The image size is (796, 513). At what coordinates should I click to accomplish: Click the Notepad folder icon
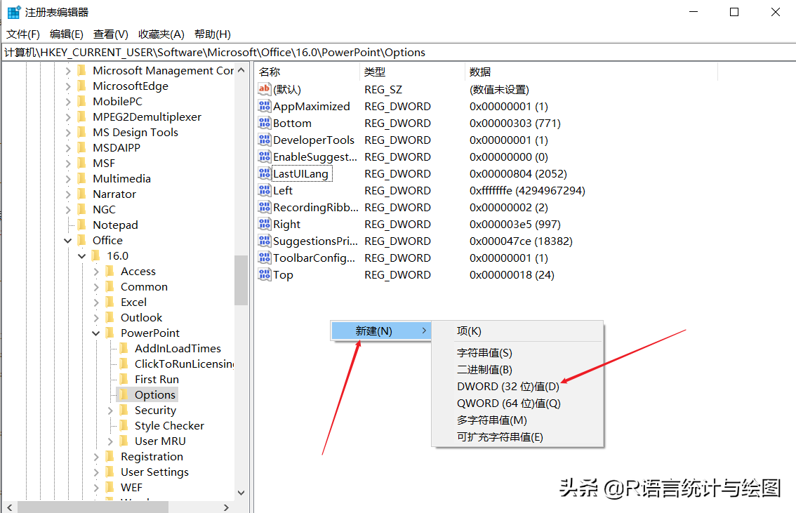pos(81,225)
